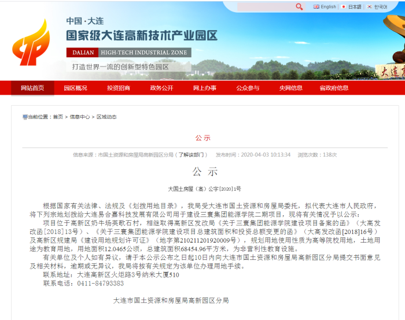Open the 投资招商 menu item

(119, 88)
